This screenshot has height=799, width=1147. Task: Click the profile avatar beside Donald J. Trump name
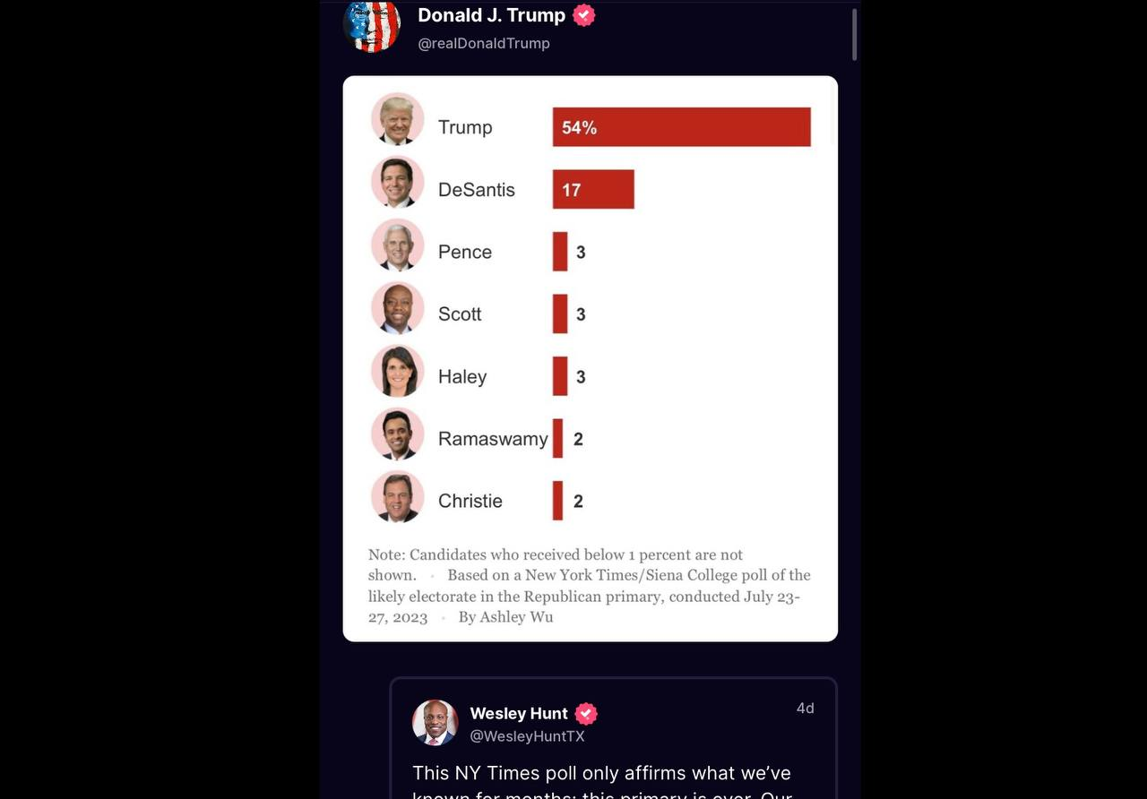tap(372, 25)
